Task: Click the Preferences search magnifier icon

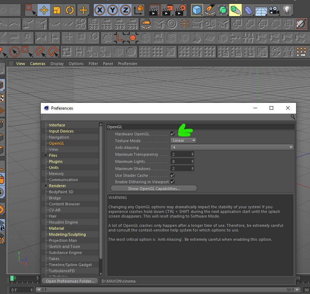Action: point(293,117)
